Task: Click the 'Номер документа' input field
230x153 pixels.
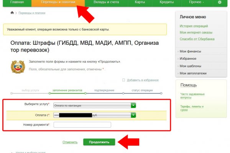Action: pyautogui.click(x=82, y=125)
